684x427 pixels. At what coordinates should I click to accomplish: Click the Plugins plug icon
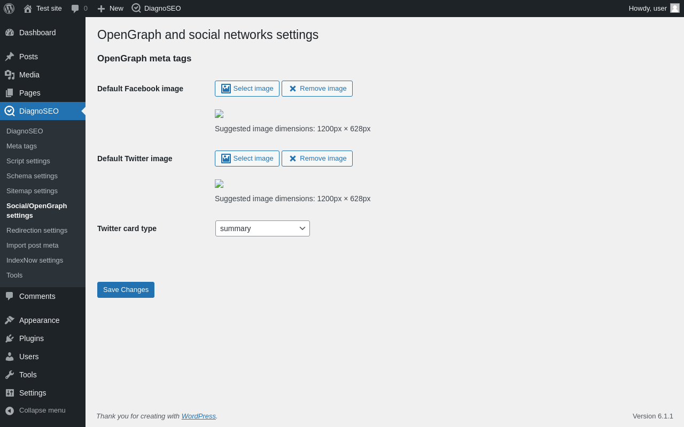tap(10, 338)
